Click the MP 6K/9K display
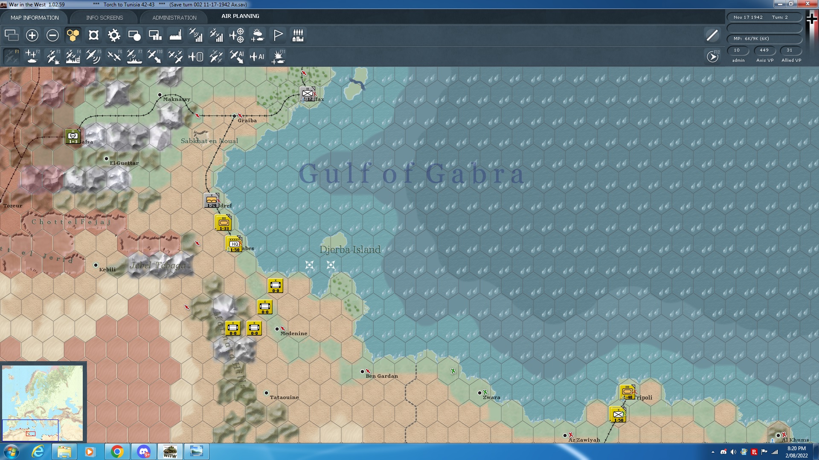The height and width of the screenshot is (460, 819). pos(764,39)
